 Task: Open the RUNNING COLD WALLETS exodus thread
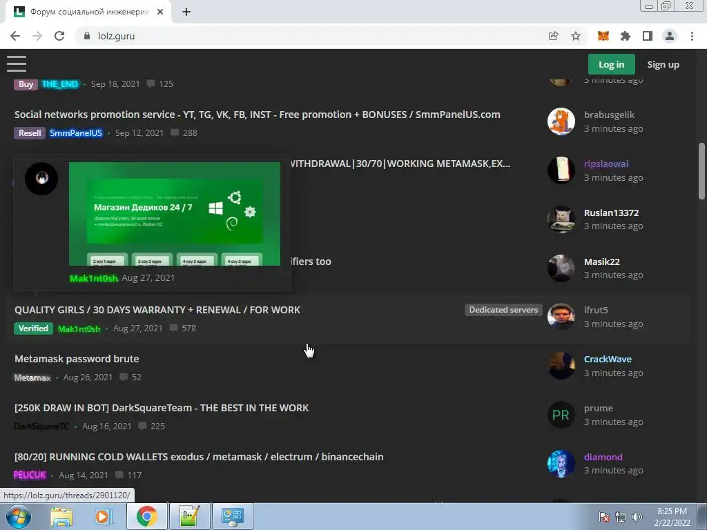(199, 457)
